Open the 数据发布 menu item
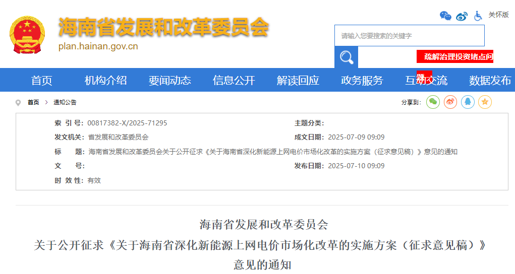 (490, 81)
